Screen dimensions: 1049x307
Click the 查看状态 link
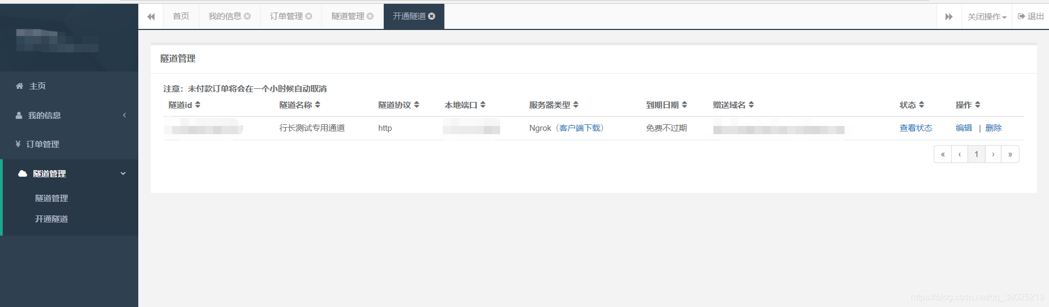(x=916, y=128)
